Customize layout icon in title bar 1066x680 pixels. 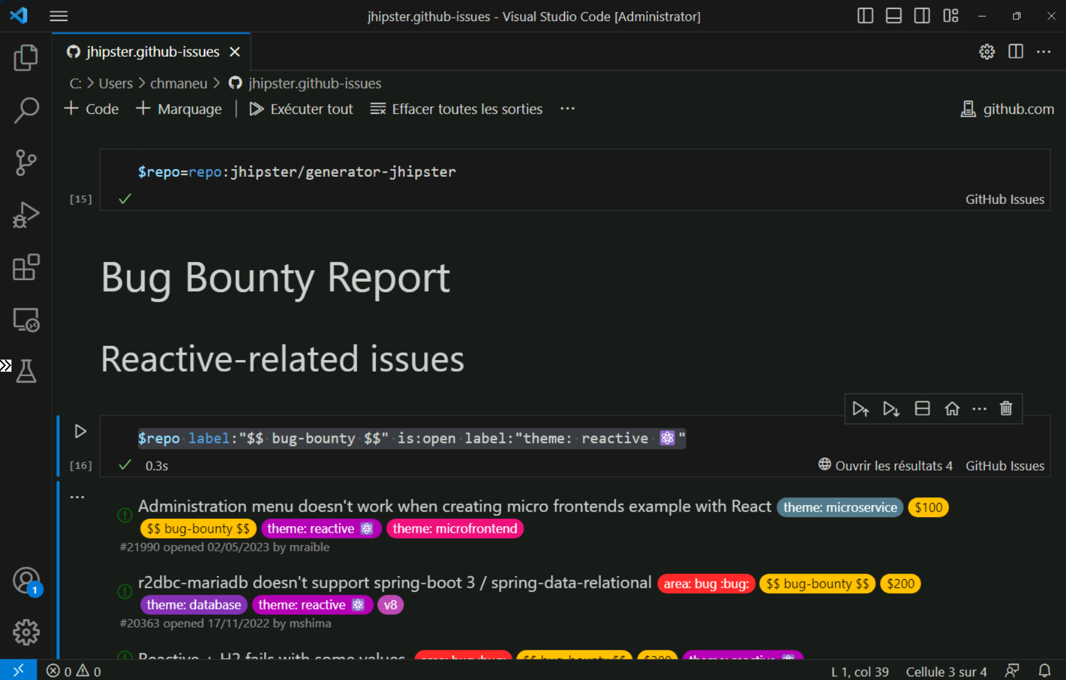tap(951, 16)
